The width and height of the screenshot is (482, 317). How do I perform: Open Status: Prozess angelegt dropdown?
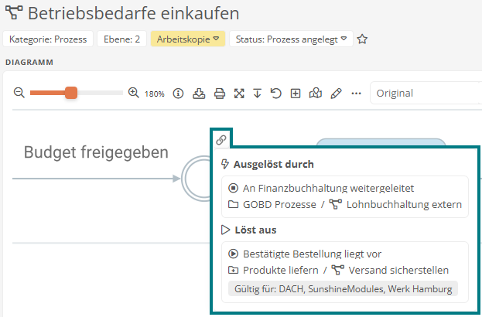coord(291,39)
